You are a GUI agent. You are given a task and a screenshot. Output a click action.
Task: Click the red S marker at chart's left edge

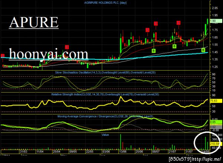coord(3,56)
